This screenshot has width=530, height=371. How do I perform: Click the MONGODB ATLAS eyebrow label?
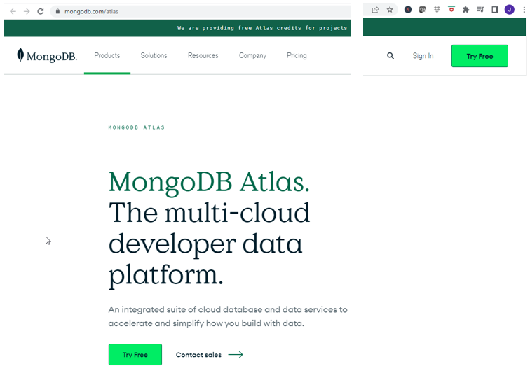pos(137,127)
